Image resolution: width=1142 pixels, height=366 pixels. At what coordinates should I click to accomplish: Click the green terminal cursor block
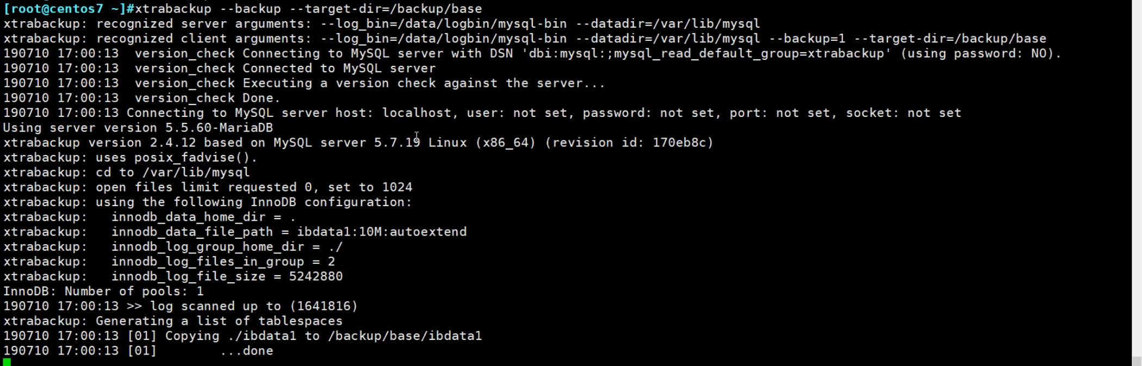pyautogui.click(x=7, y=362)
